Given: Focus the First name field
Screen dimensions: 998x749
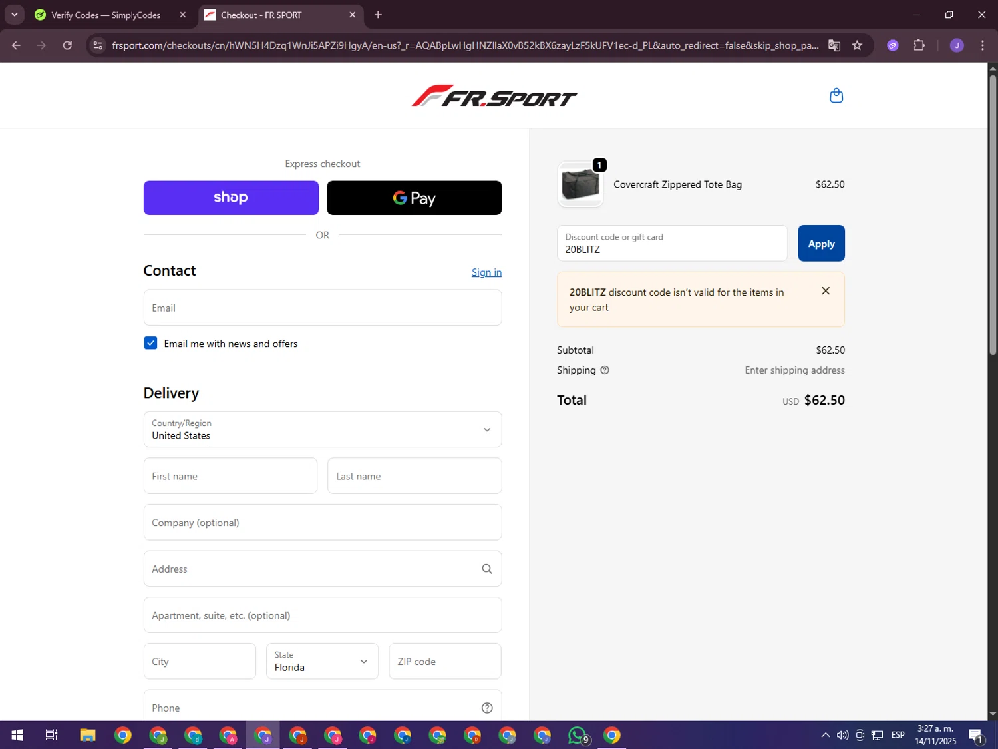Looking at the screenshot, I should 230,476.
